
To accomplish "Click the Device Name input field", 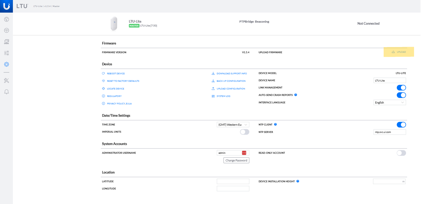I will click(390, 80).
